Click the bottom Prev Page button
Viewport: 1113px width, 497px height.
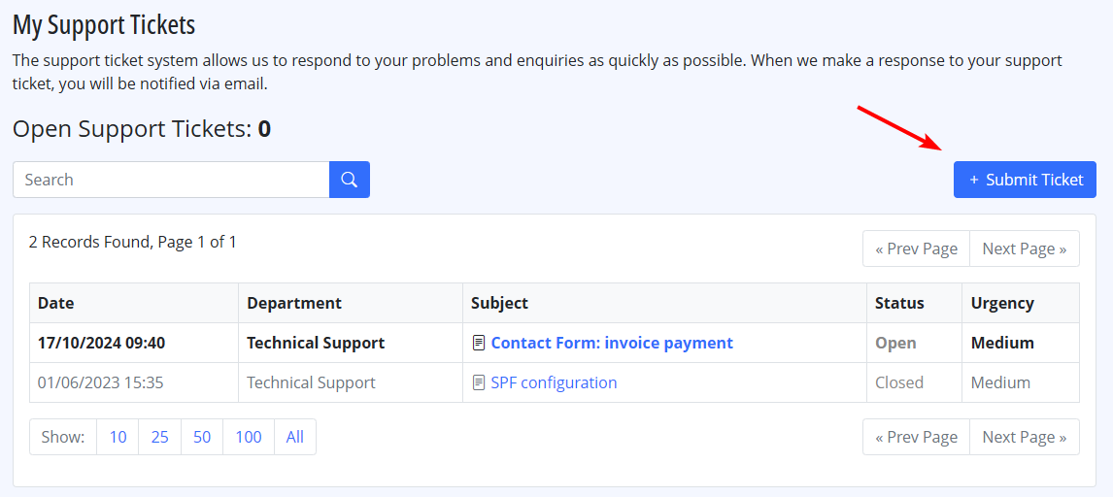pos(917,437)
